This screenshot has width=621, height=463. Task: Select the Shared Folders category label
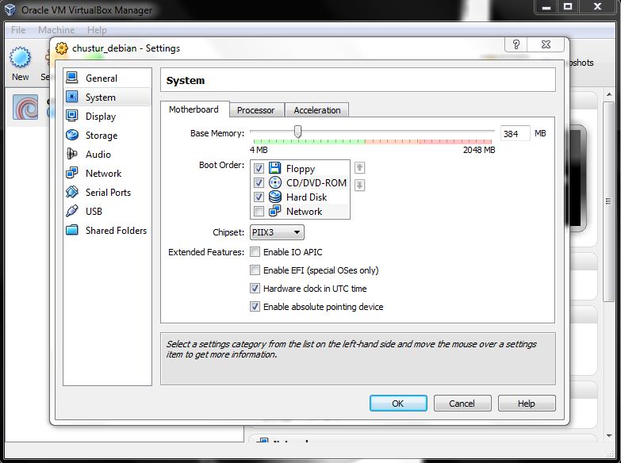(x=116, y=230)
